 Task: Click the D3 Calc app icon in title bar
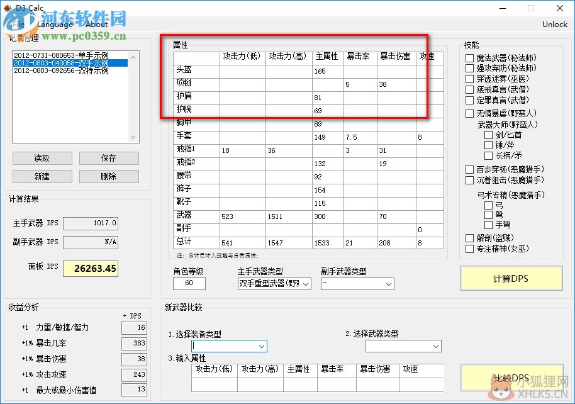point(7,8)
